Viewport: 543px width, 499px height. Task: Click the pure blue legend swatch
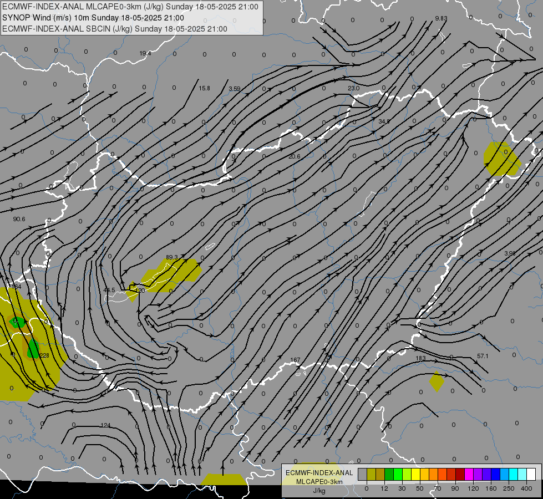click(496, 474)
